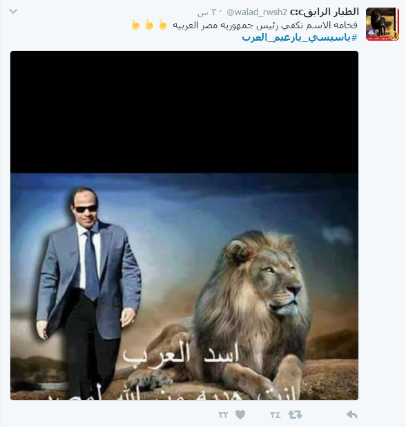Click the rightmost pointing-hand emoji
This screenshot has height=427, width=406.
click(x=163, y=25)
